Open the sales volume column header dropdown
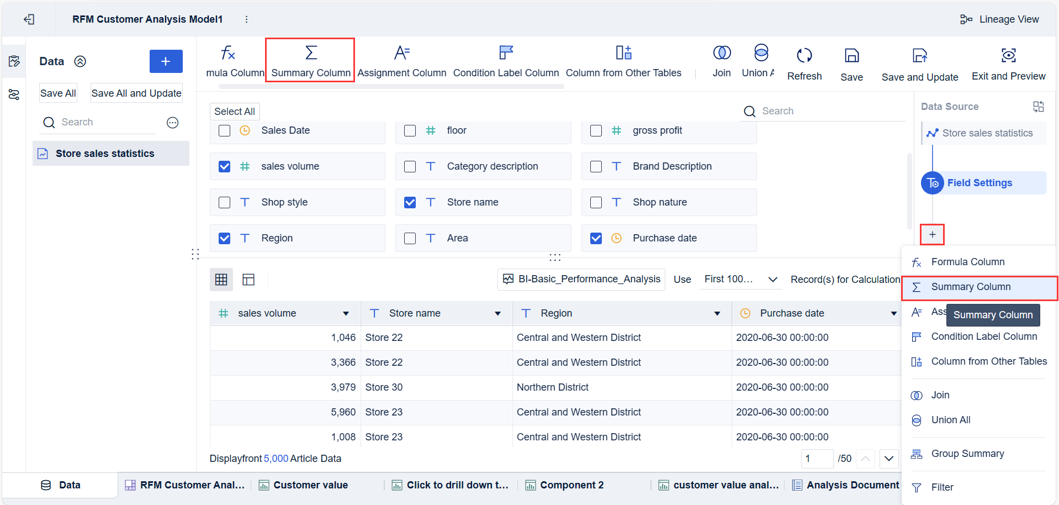The image size is (1059, 505). [x=346, y=314]
